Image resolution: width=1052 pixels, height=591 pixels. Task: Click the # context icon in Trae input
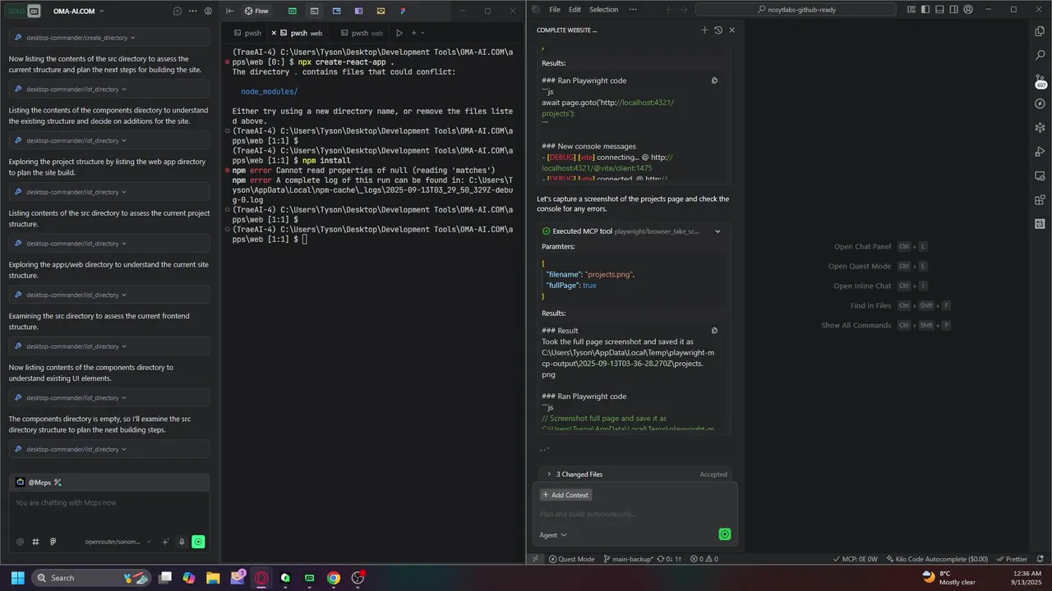[x=35, y=542]
